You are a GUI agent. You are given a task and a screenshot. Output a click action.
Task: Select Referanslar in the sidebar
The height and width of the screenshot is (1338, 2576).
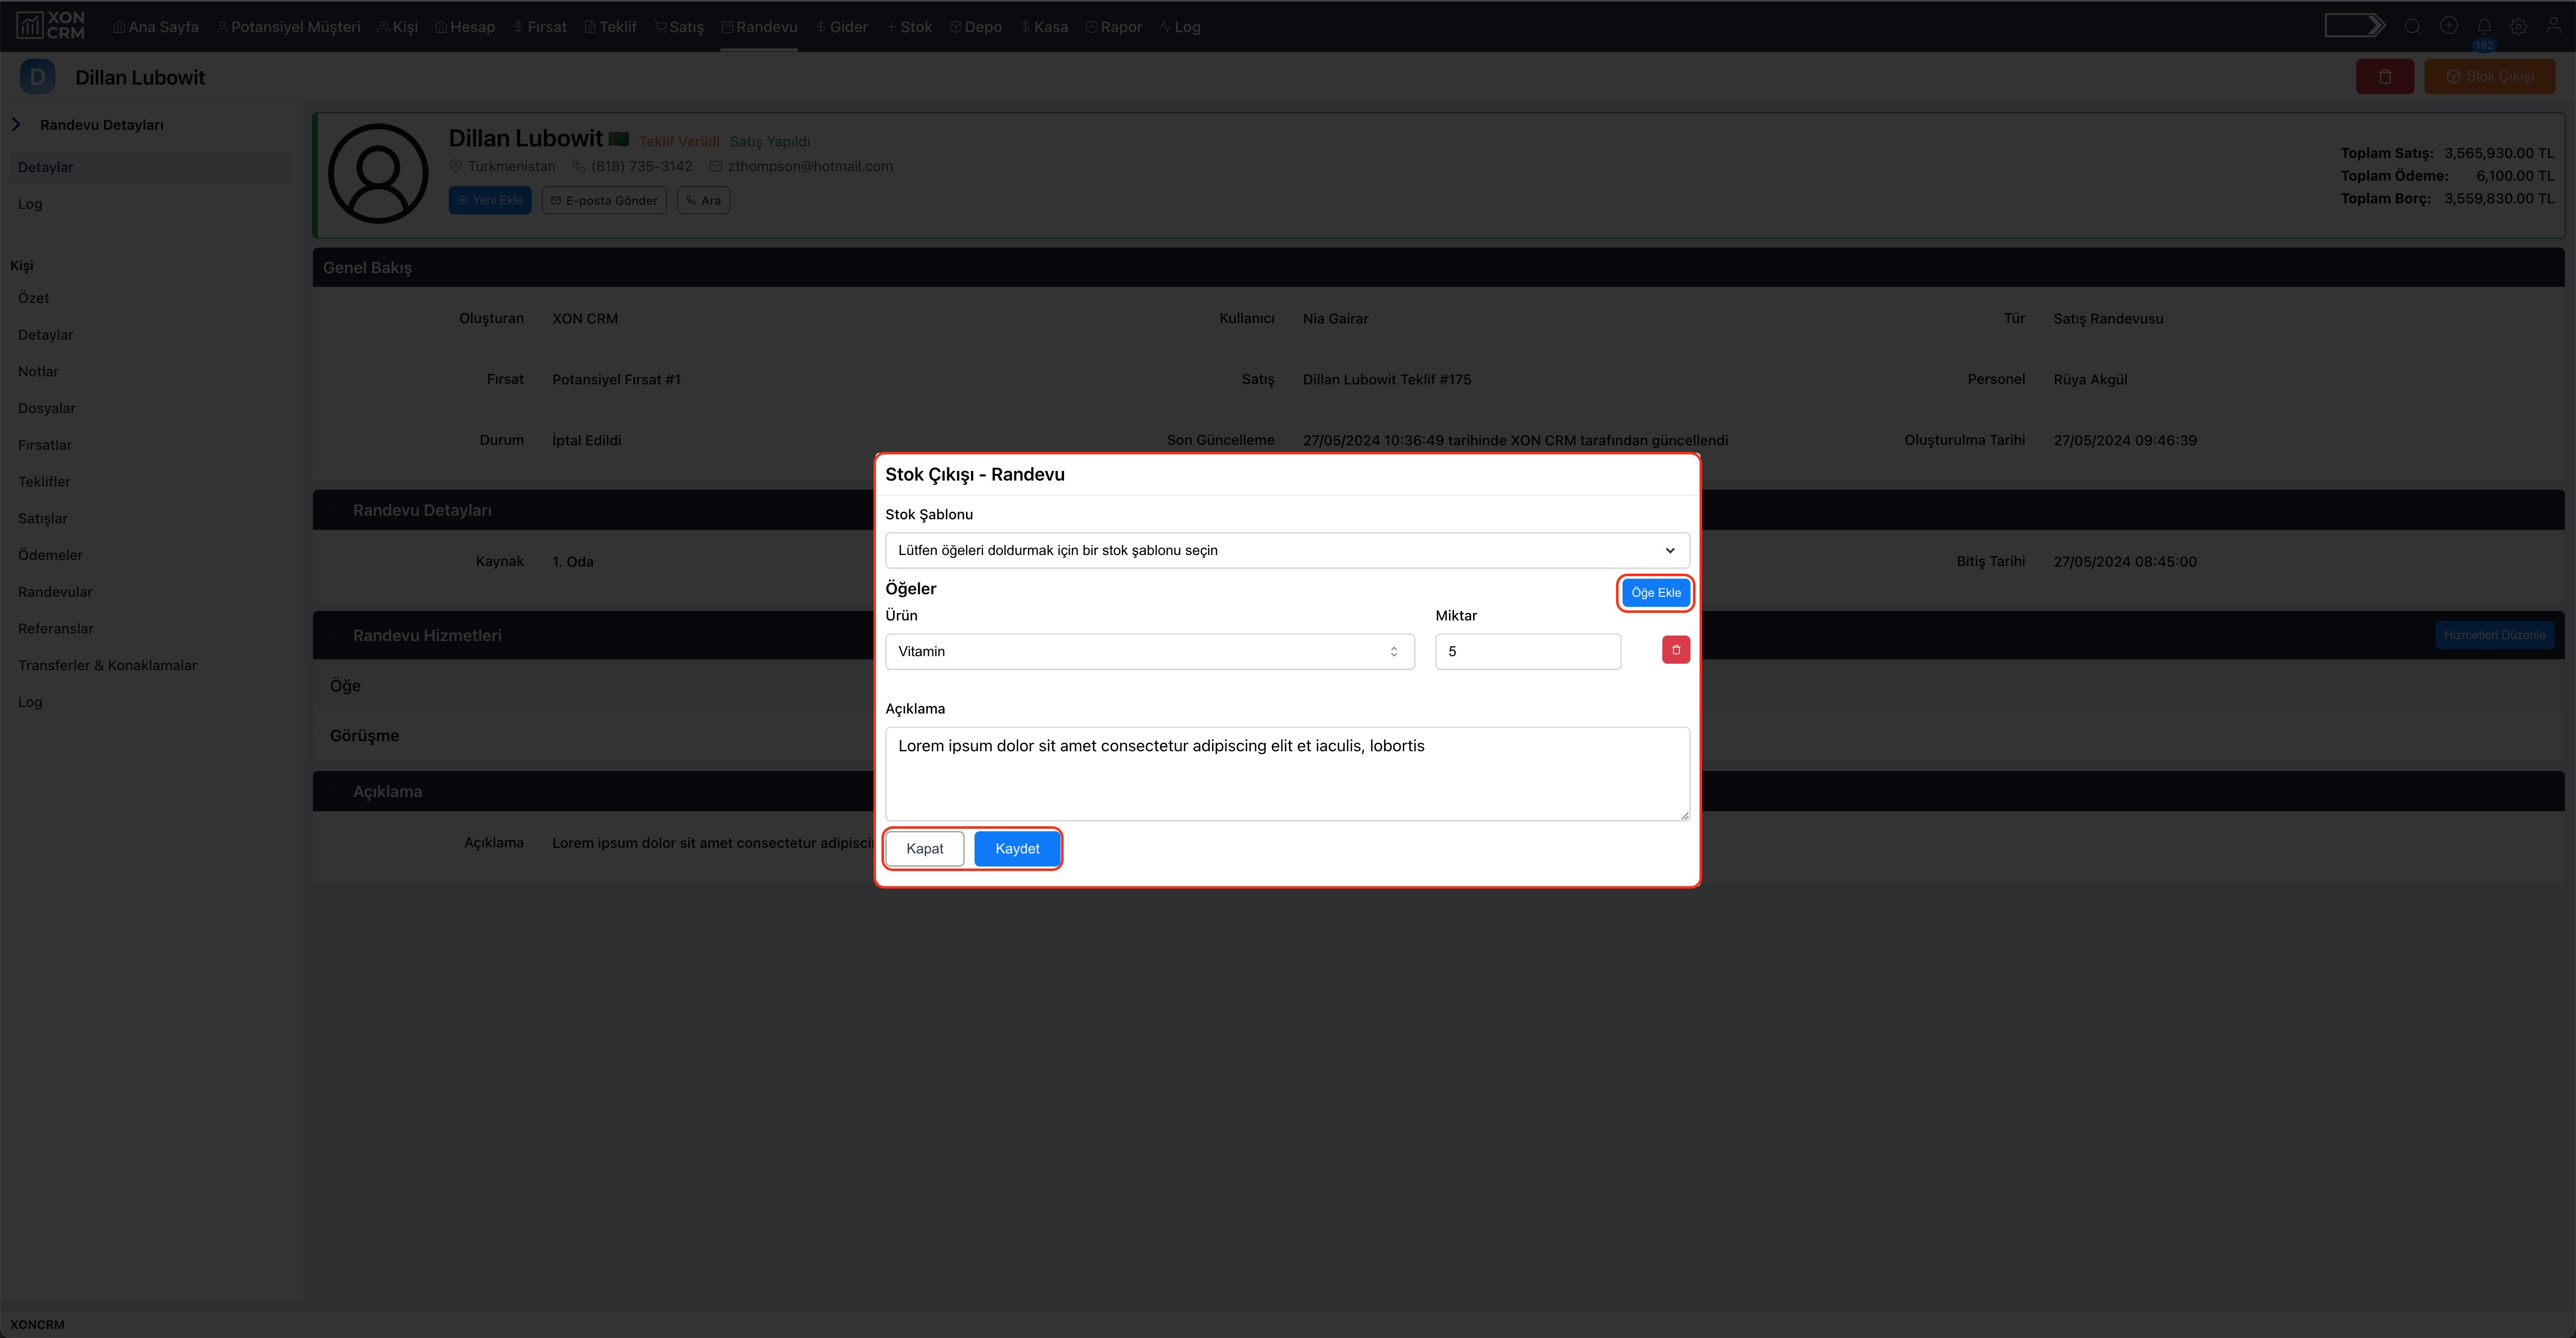pyautogui.click(x=56, y=629)
